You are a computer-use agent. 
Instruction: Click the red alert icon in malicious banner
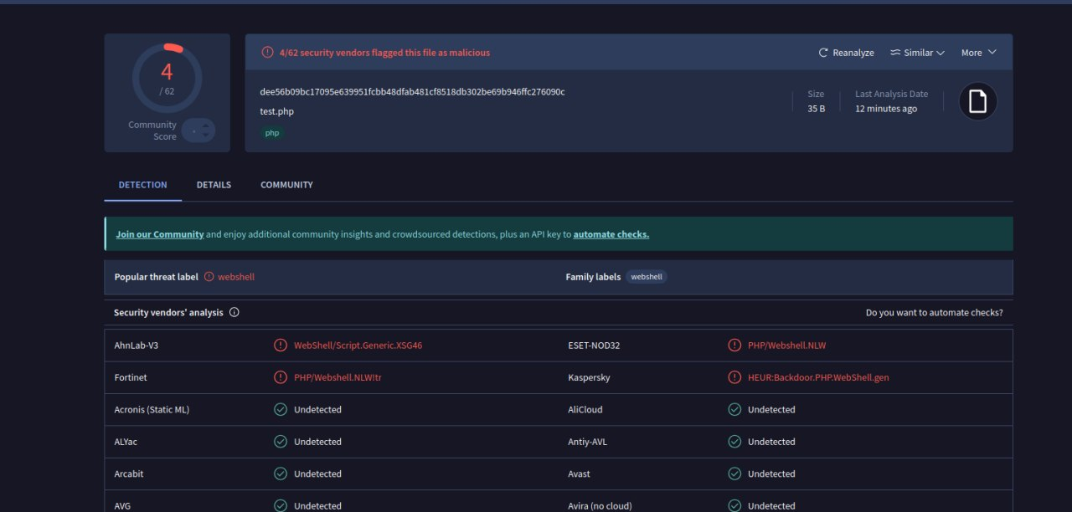(x=267, y=53)
